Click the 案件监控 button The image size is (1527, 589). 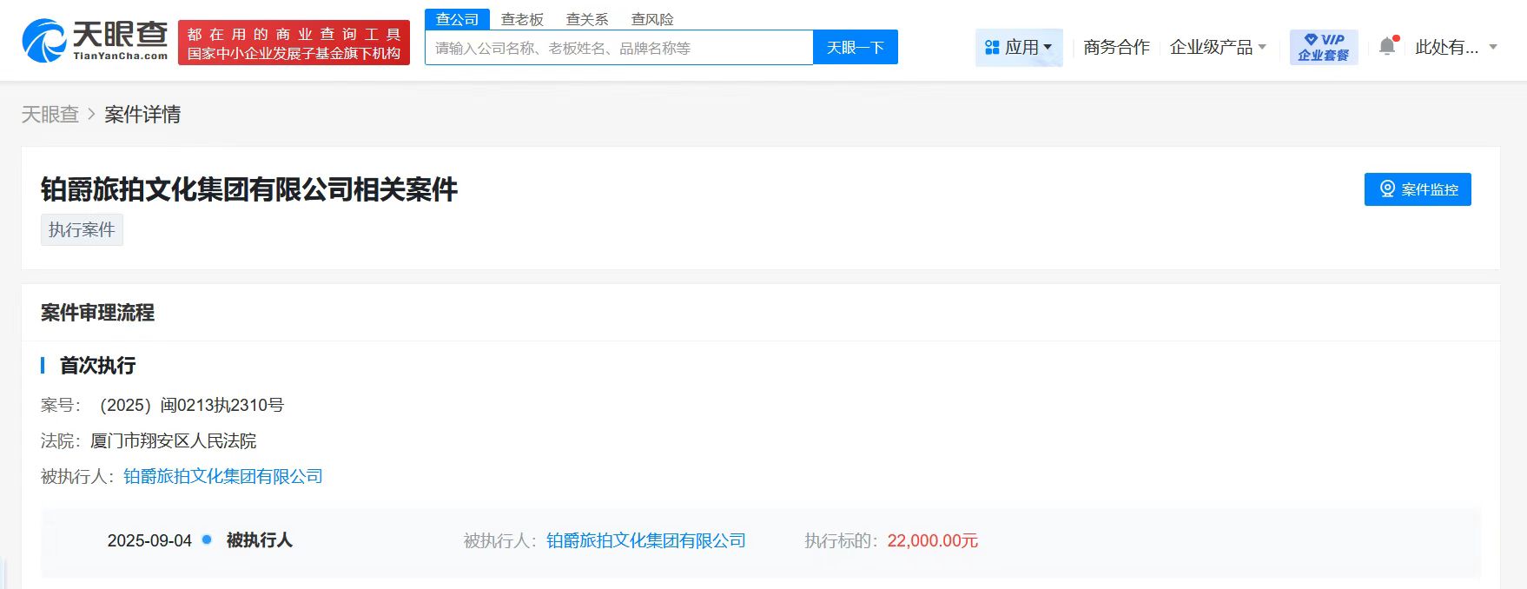point(1418,189)
